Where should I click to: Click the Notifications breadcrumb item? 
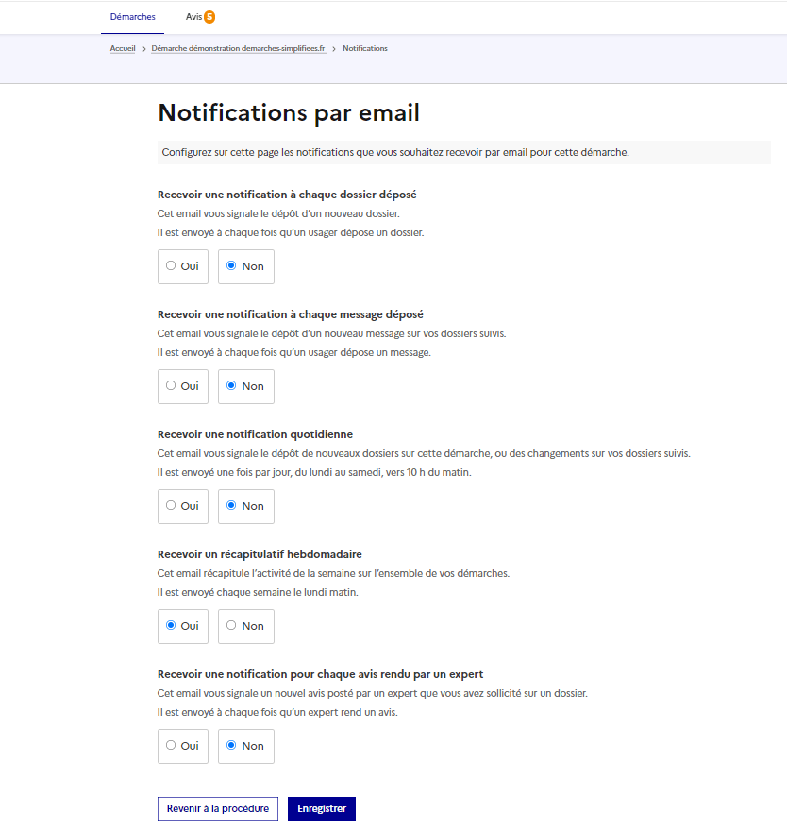tap(364, 48)
